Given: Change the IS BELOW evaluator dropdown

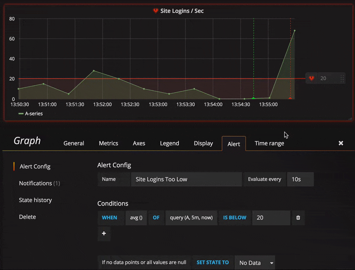Looking at the screenshot, I should (235, 218).
